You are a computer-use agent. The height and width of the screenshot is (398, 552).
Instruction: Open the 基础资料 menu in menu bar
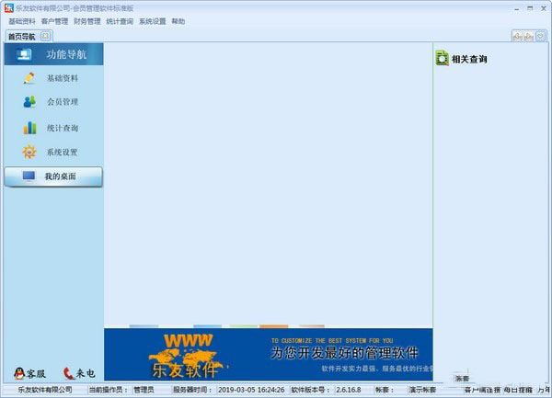[22, 21]
